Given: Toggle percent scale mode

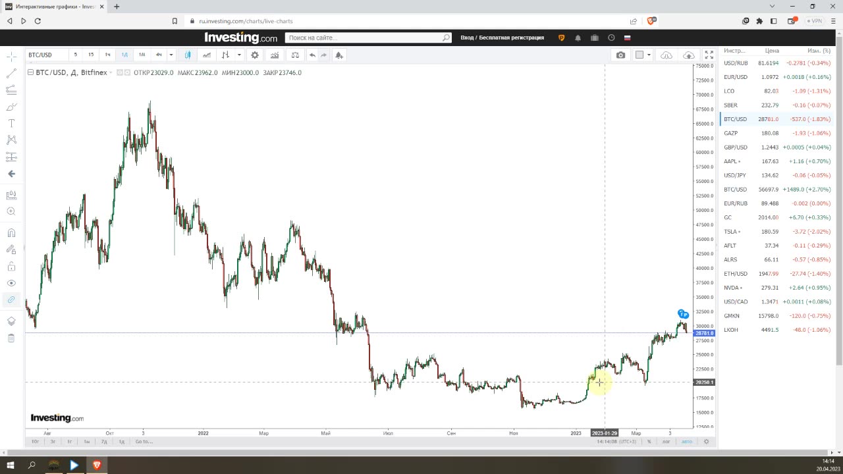Looking at the screenshot, I should 649,441.
